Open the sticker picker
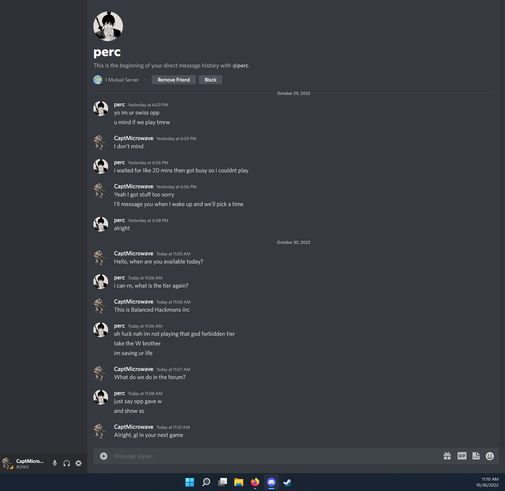Screen dimensions: 505x491 click(x=476, y=456)
